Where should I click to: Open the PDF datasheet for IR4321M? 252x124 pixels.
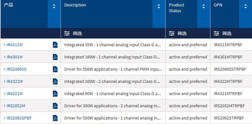55,94
